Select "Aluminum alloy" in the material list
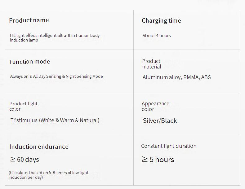 [x=162, y=77]
